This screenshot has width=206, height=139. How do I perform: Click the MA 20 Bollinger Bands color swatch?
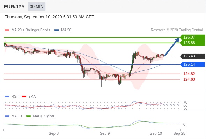(x=7, y=30)
